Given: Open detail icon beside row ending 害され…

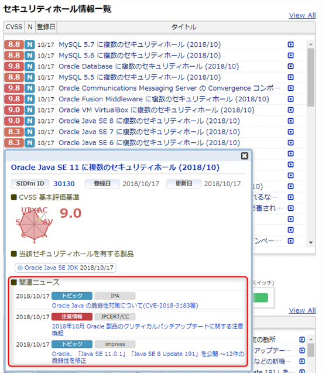Looking at the screenshot, I should [x=290, y=208].
